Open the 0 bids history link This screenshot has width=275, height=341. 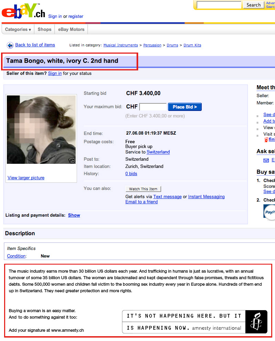tap(131, 173)
